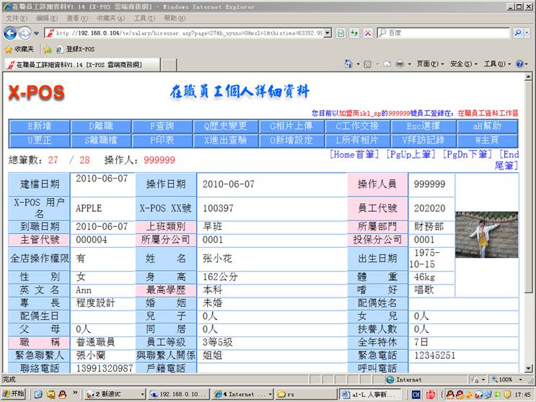This screenshot has width=536, height=402.
Task: Click the home icon in command bar
Action: [x=348, y=64]
